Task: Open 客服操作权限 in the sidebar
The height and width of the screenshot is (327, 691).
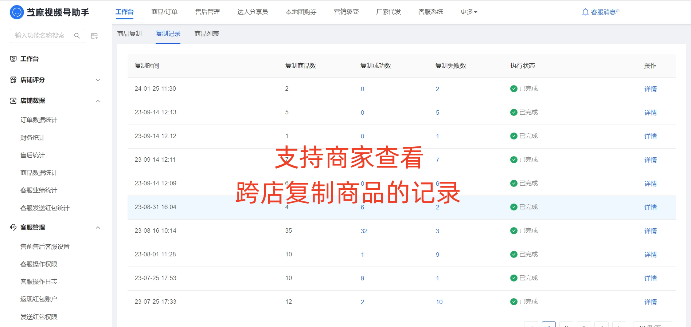Action: (39, 264)
